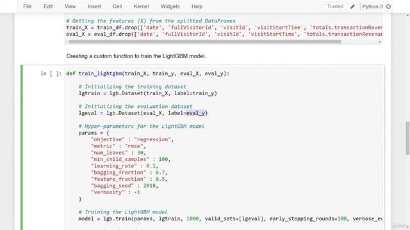
Task: Click the Python 3 kernel label
Action: pos(372,6)
